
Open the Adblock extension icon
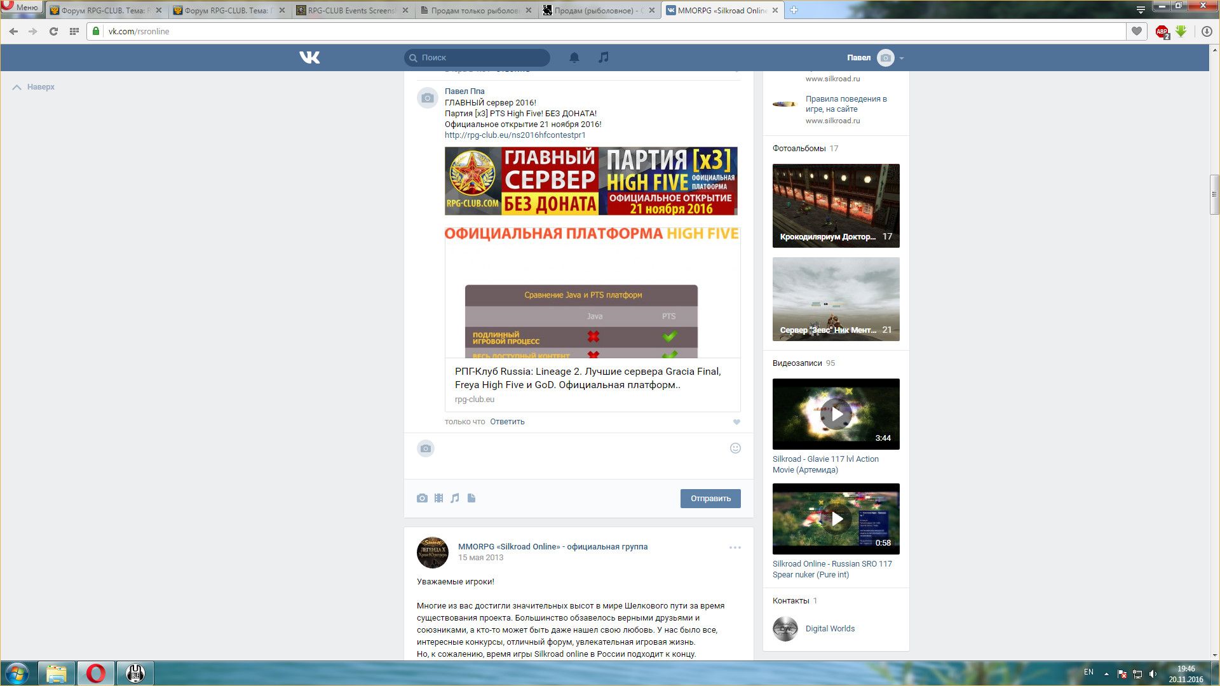coord(1162,32)
